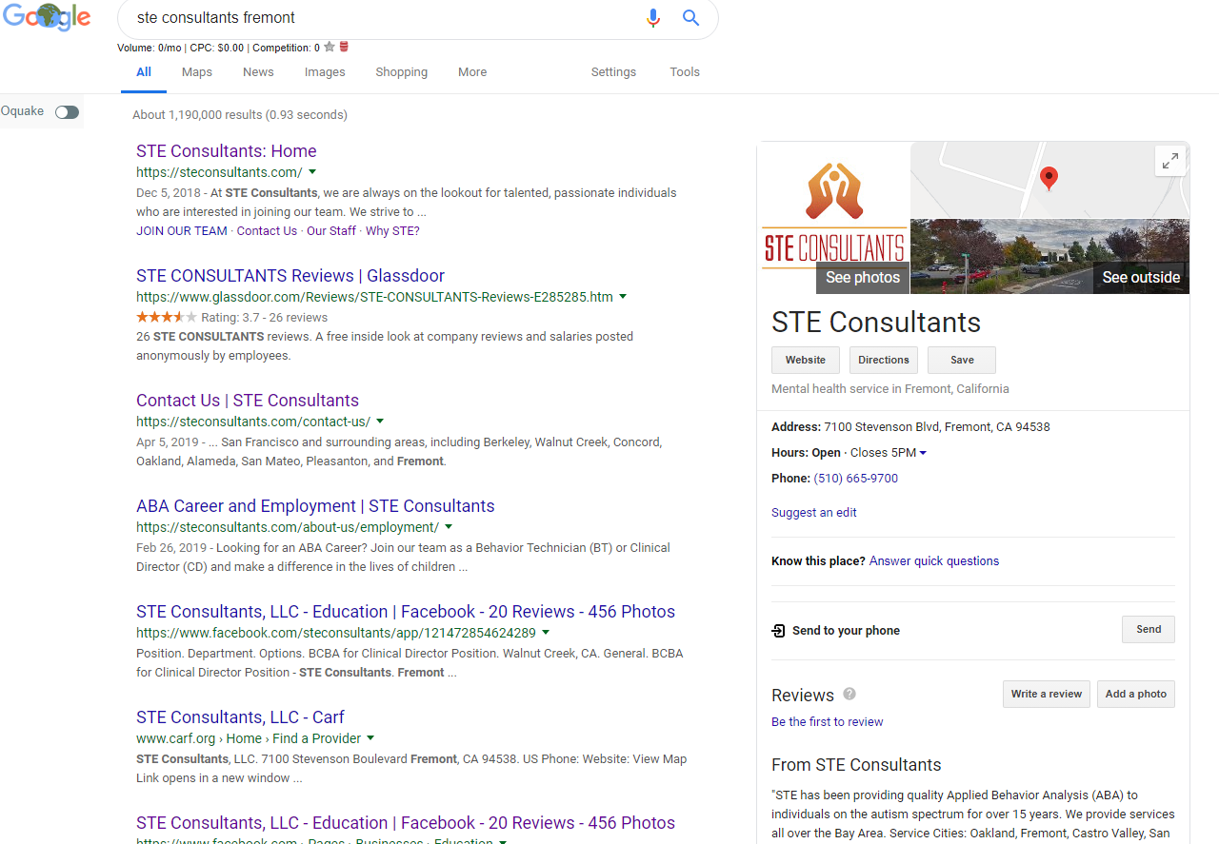The width and height of the screenshot is (1219, 844).
Task: Start voice search with microphone icon
Action: [652, 18]
